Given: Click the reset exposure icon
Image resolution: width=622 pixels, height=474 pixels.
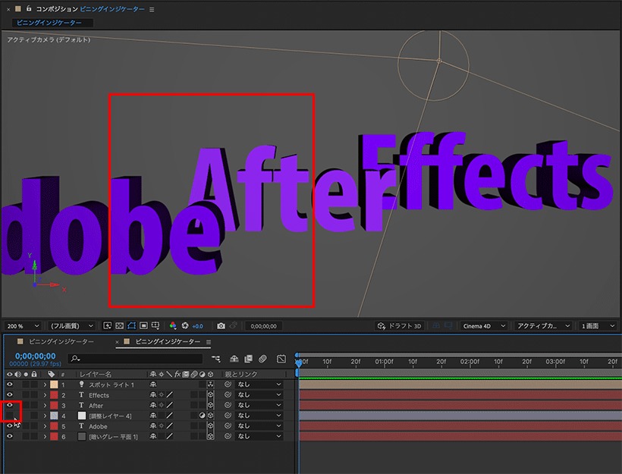Looking at the screenshot, I should pyautogui.click(x=185, y=325).
